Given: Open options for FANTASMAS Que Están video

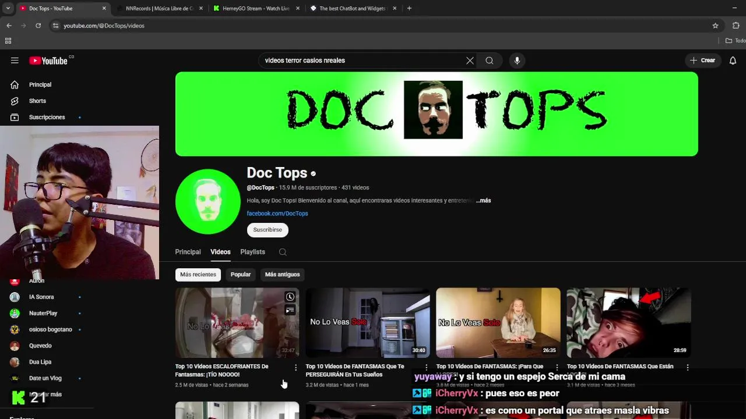Looking at the screenshot, I should click(x=687, y=367).
